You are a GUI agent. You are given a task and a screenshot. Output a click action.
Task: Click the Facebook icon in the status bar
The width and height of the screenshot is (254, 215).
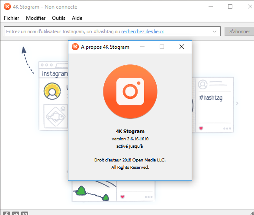6,213
